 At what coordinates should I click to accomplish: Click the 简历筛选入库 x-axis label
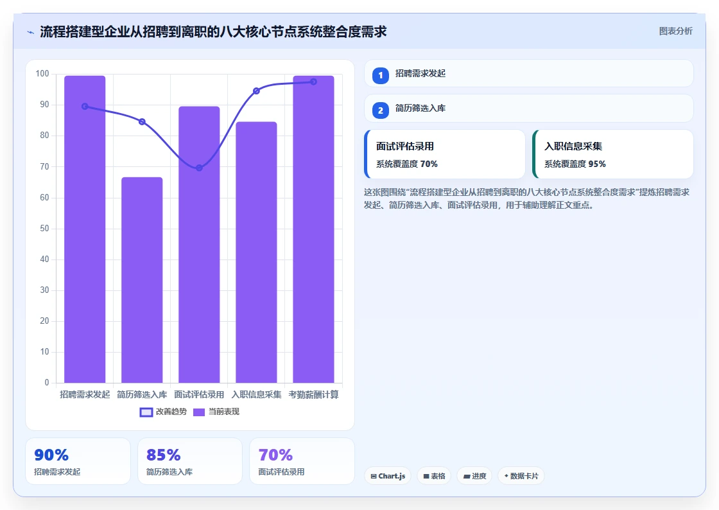tap(142, 394)
